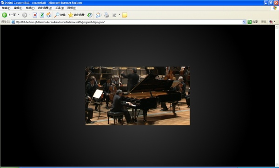Click the Windows flag logo throbber
This screenshot has width=279, height=168.
(275, 8)
